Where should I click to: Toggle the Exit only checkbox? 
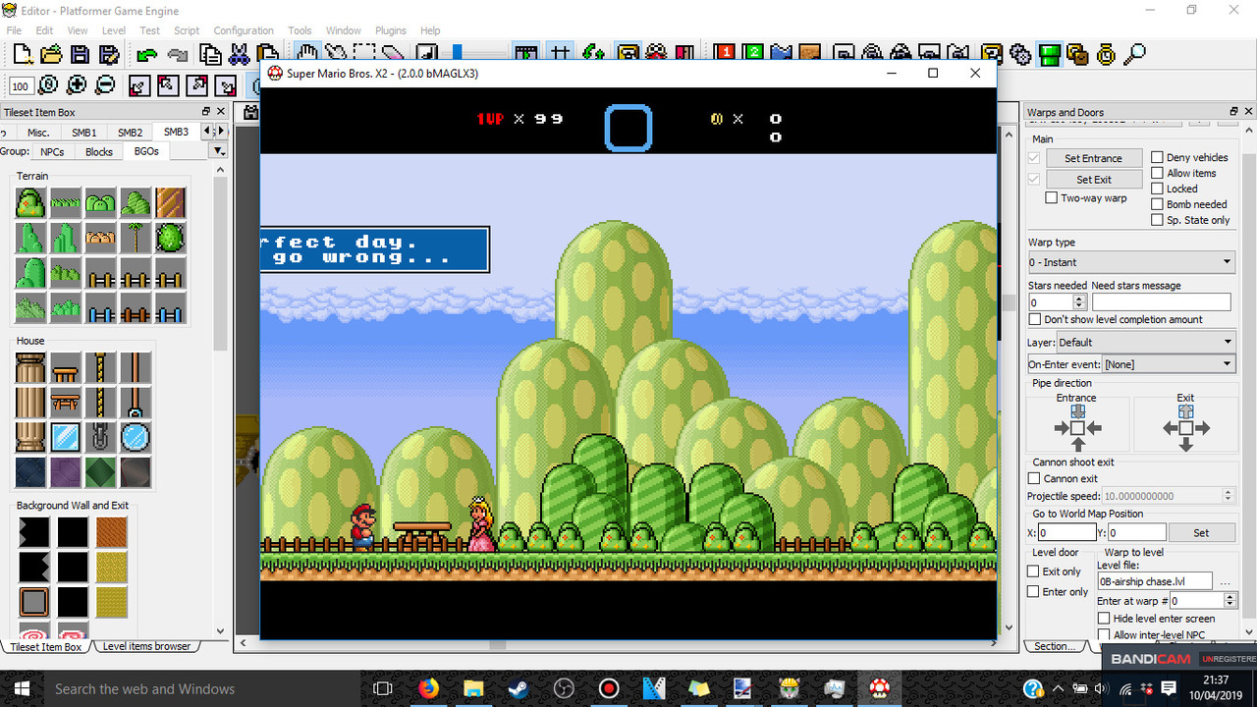1033,571
